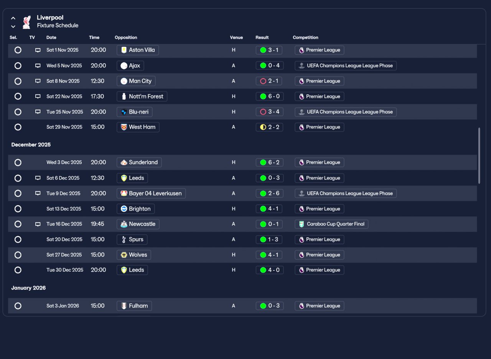Open the 2 - 6 Leverkusen result

point(269,193)
